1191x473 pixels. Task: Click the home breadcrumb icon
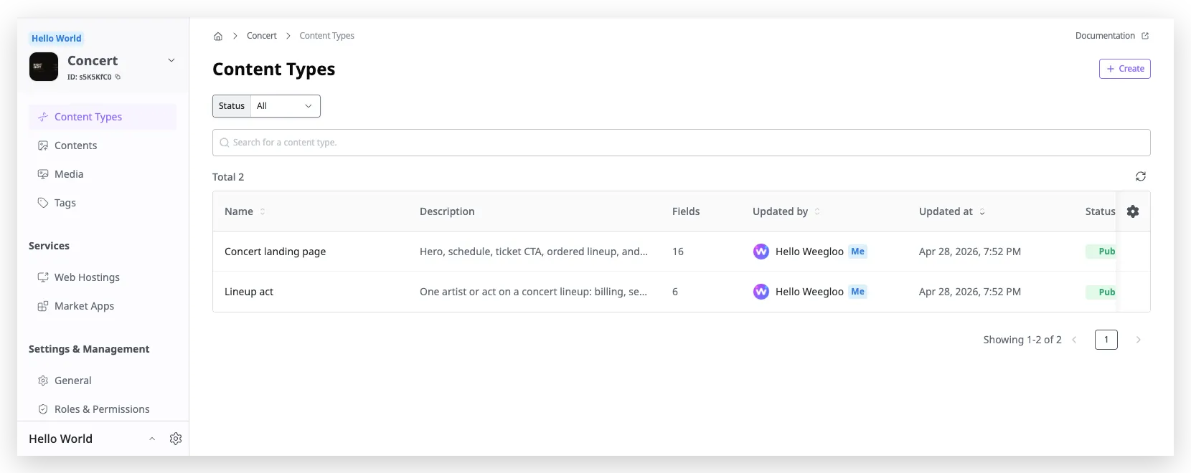(x=218, y=36)
